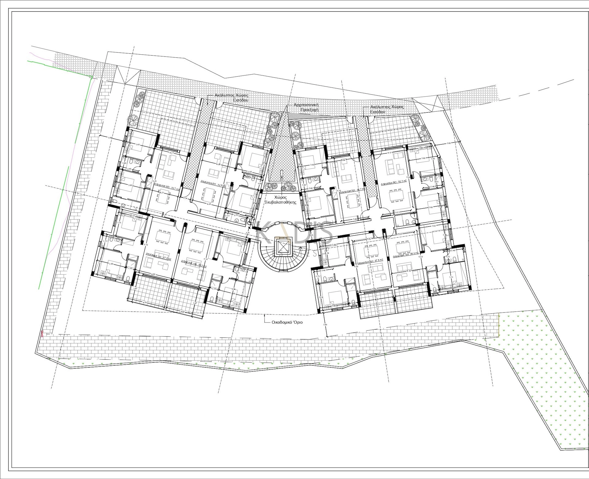589x479 pixels.
Task: Click the dining table in left-wing apartment 103
Action: click(163, 237)
